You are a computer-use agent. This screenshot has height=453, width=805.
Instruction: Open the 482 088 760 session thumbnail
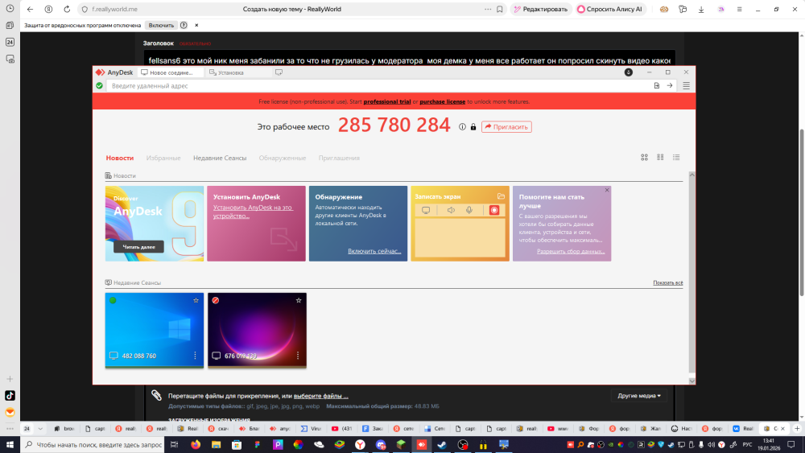pyautogui.click(x=155, y=330)
